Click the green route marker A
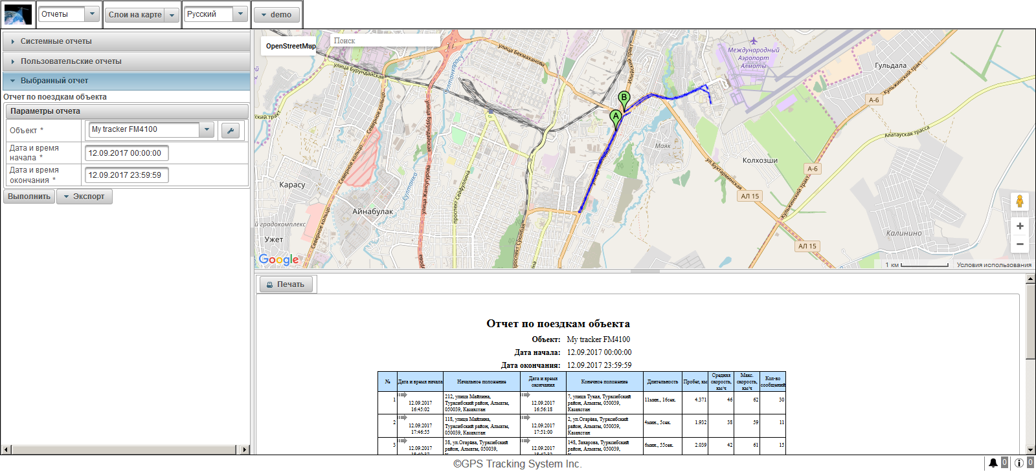 616,117
